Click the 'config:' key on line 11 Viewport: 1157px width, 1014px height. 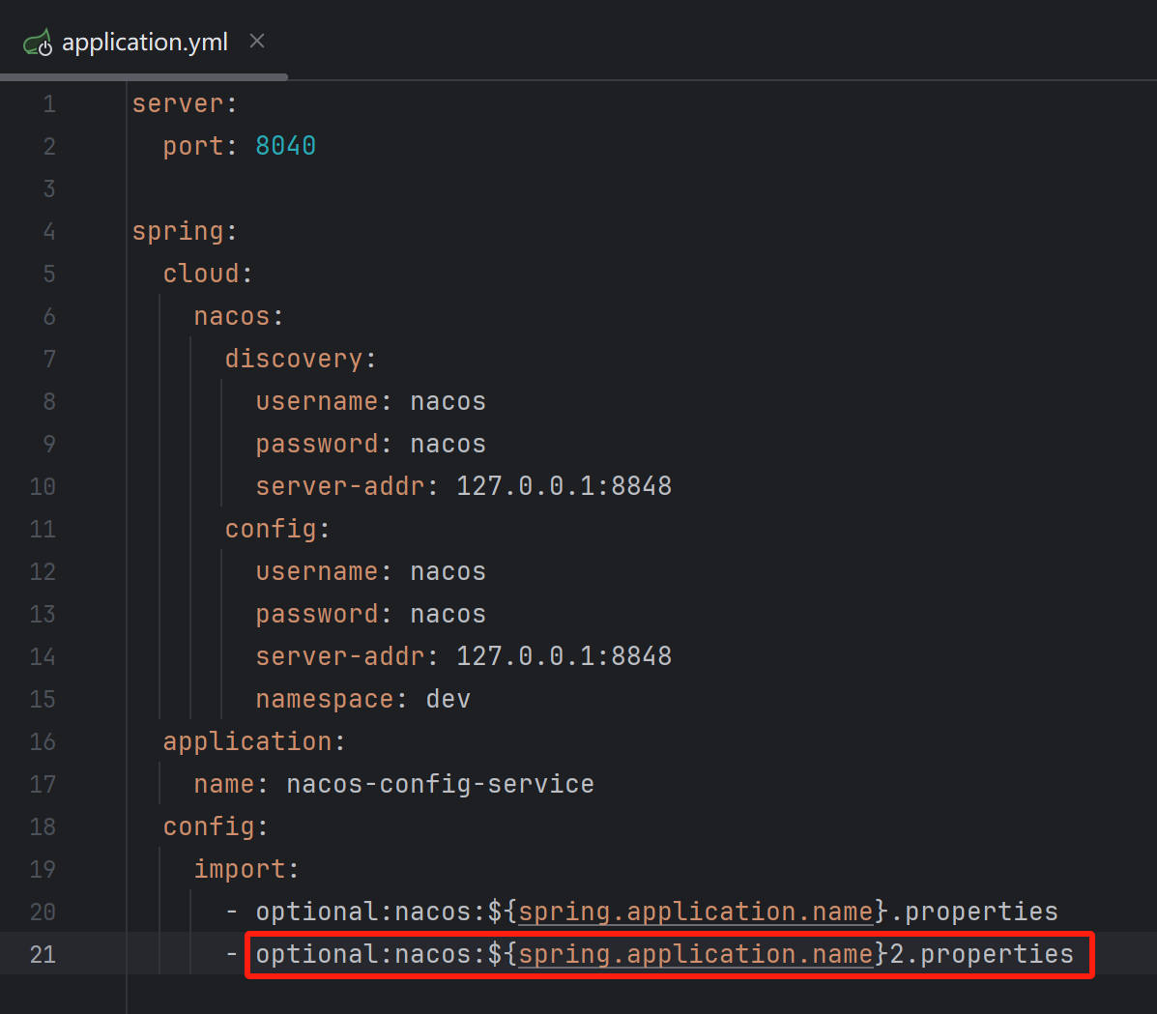[277, 529]
